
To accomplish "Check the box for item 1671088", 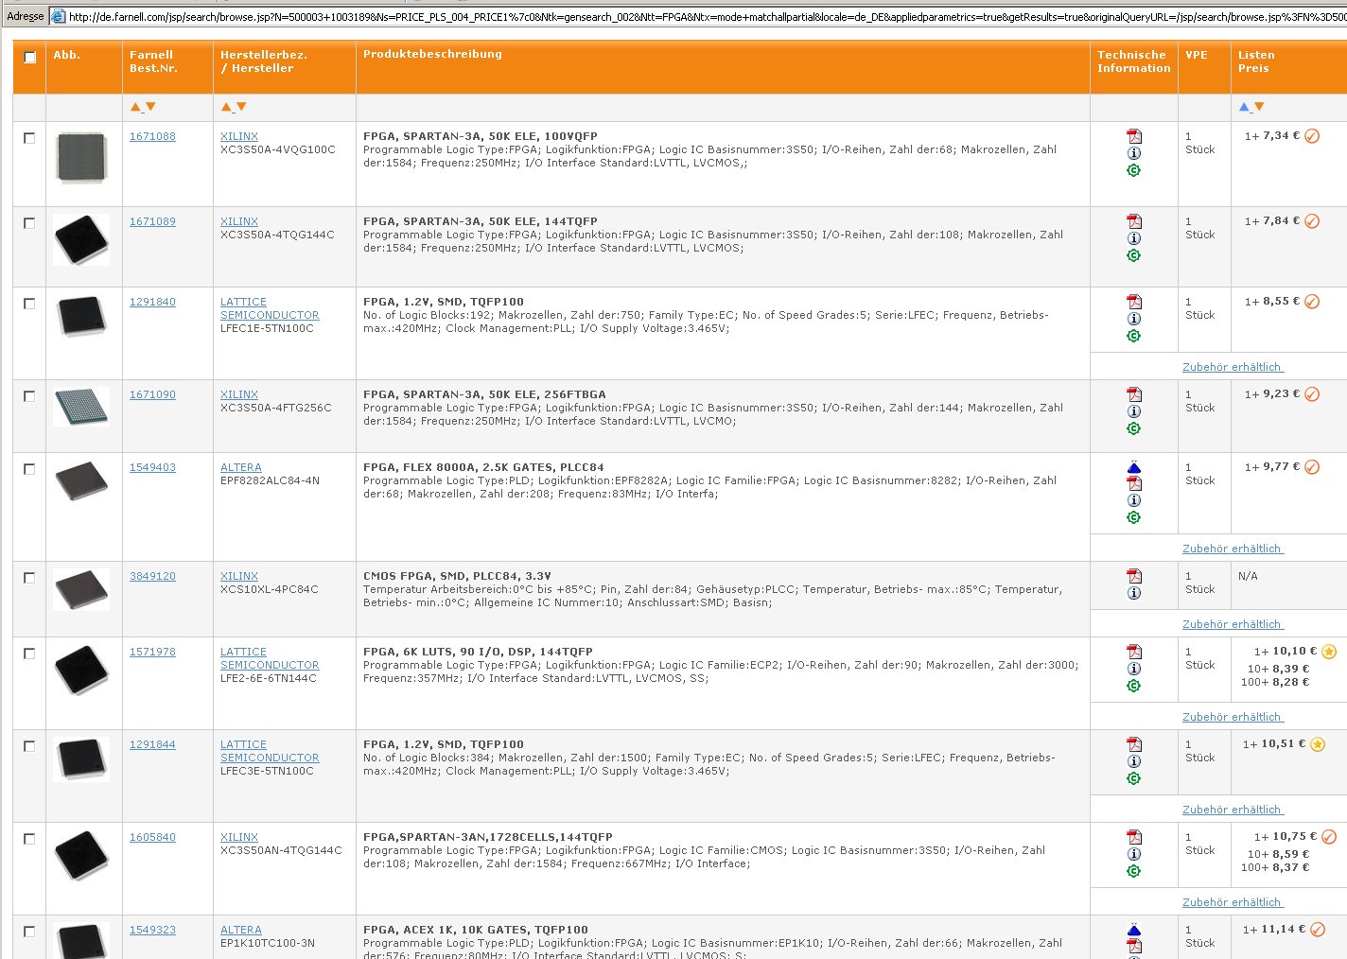I will pyautogui.click(x=29, y=138).
